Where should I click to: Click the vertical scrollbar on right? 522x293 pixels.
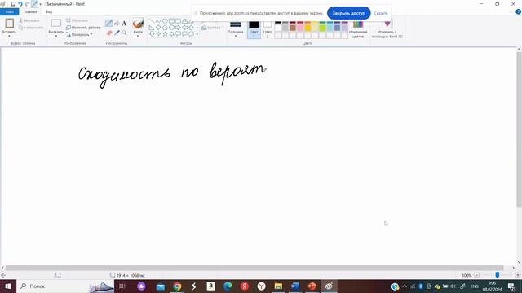[519, 129]
